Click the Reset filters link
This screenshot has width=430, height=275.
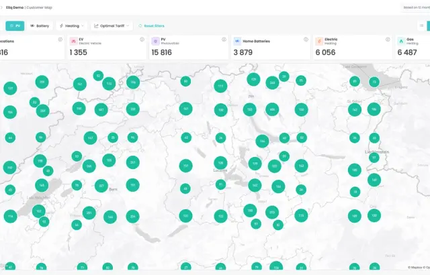coord(151,25)
